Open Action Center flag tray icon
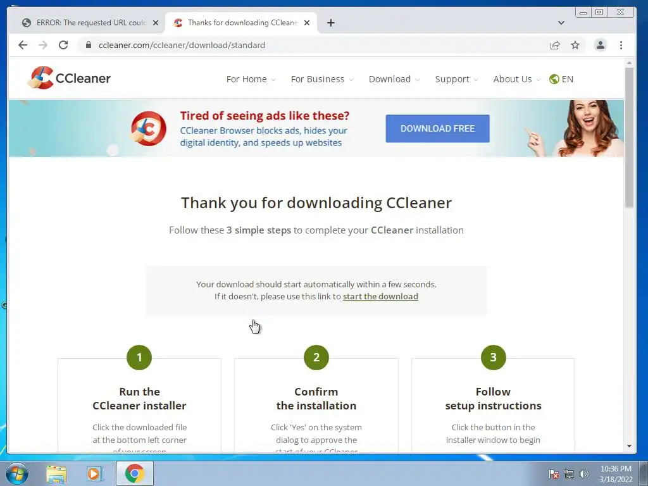Image resolution: width=648 pixels, height=486 pixels. point(553,473)
